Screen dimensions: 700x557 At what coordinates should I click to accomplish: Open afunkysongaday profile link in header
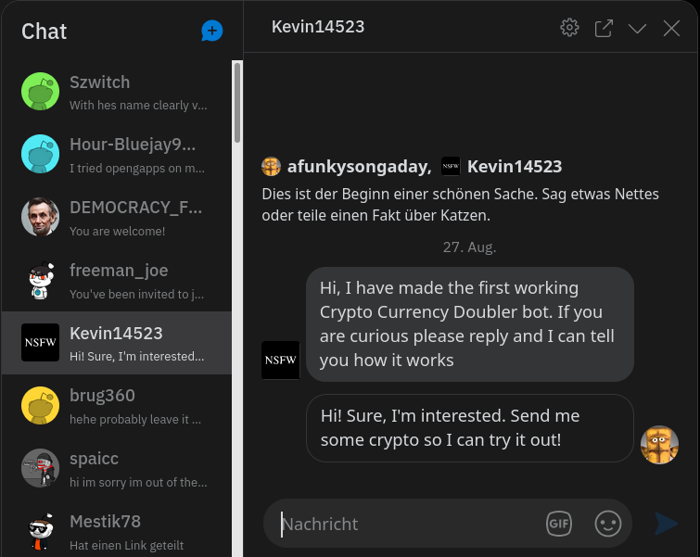coord(359,167)
